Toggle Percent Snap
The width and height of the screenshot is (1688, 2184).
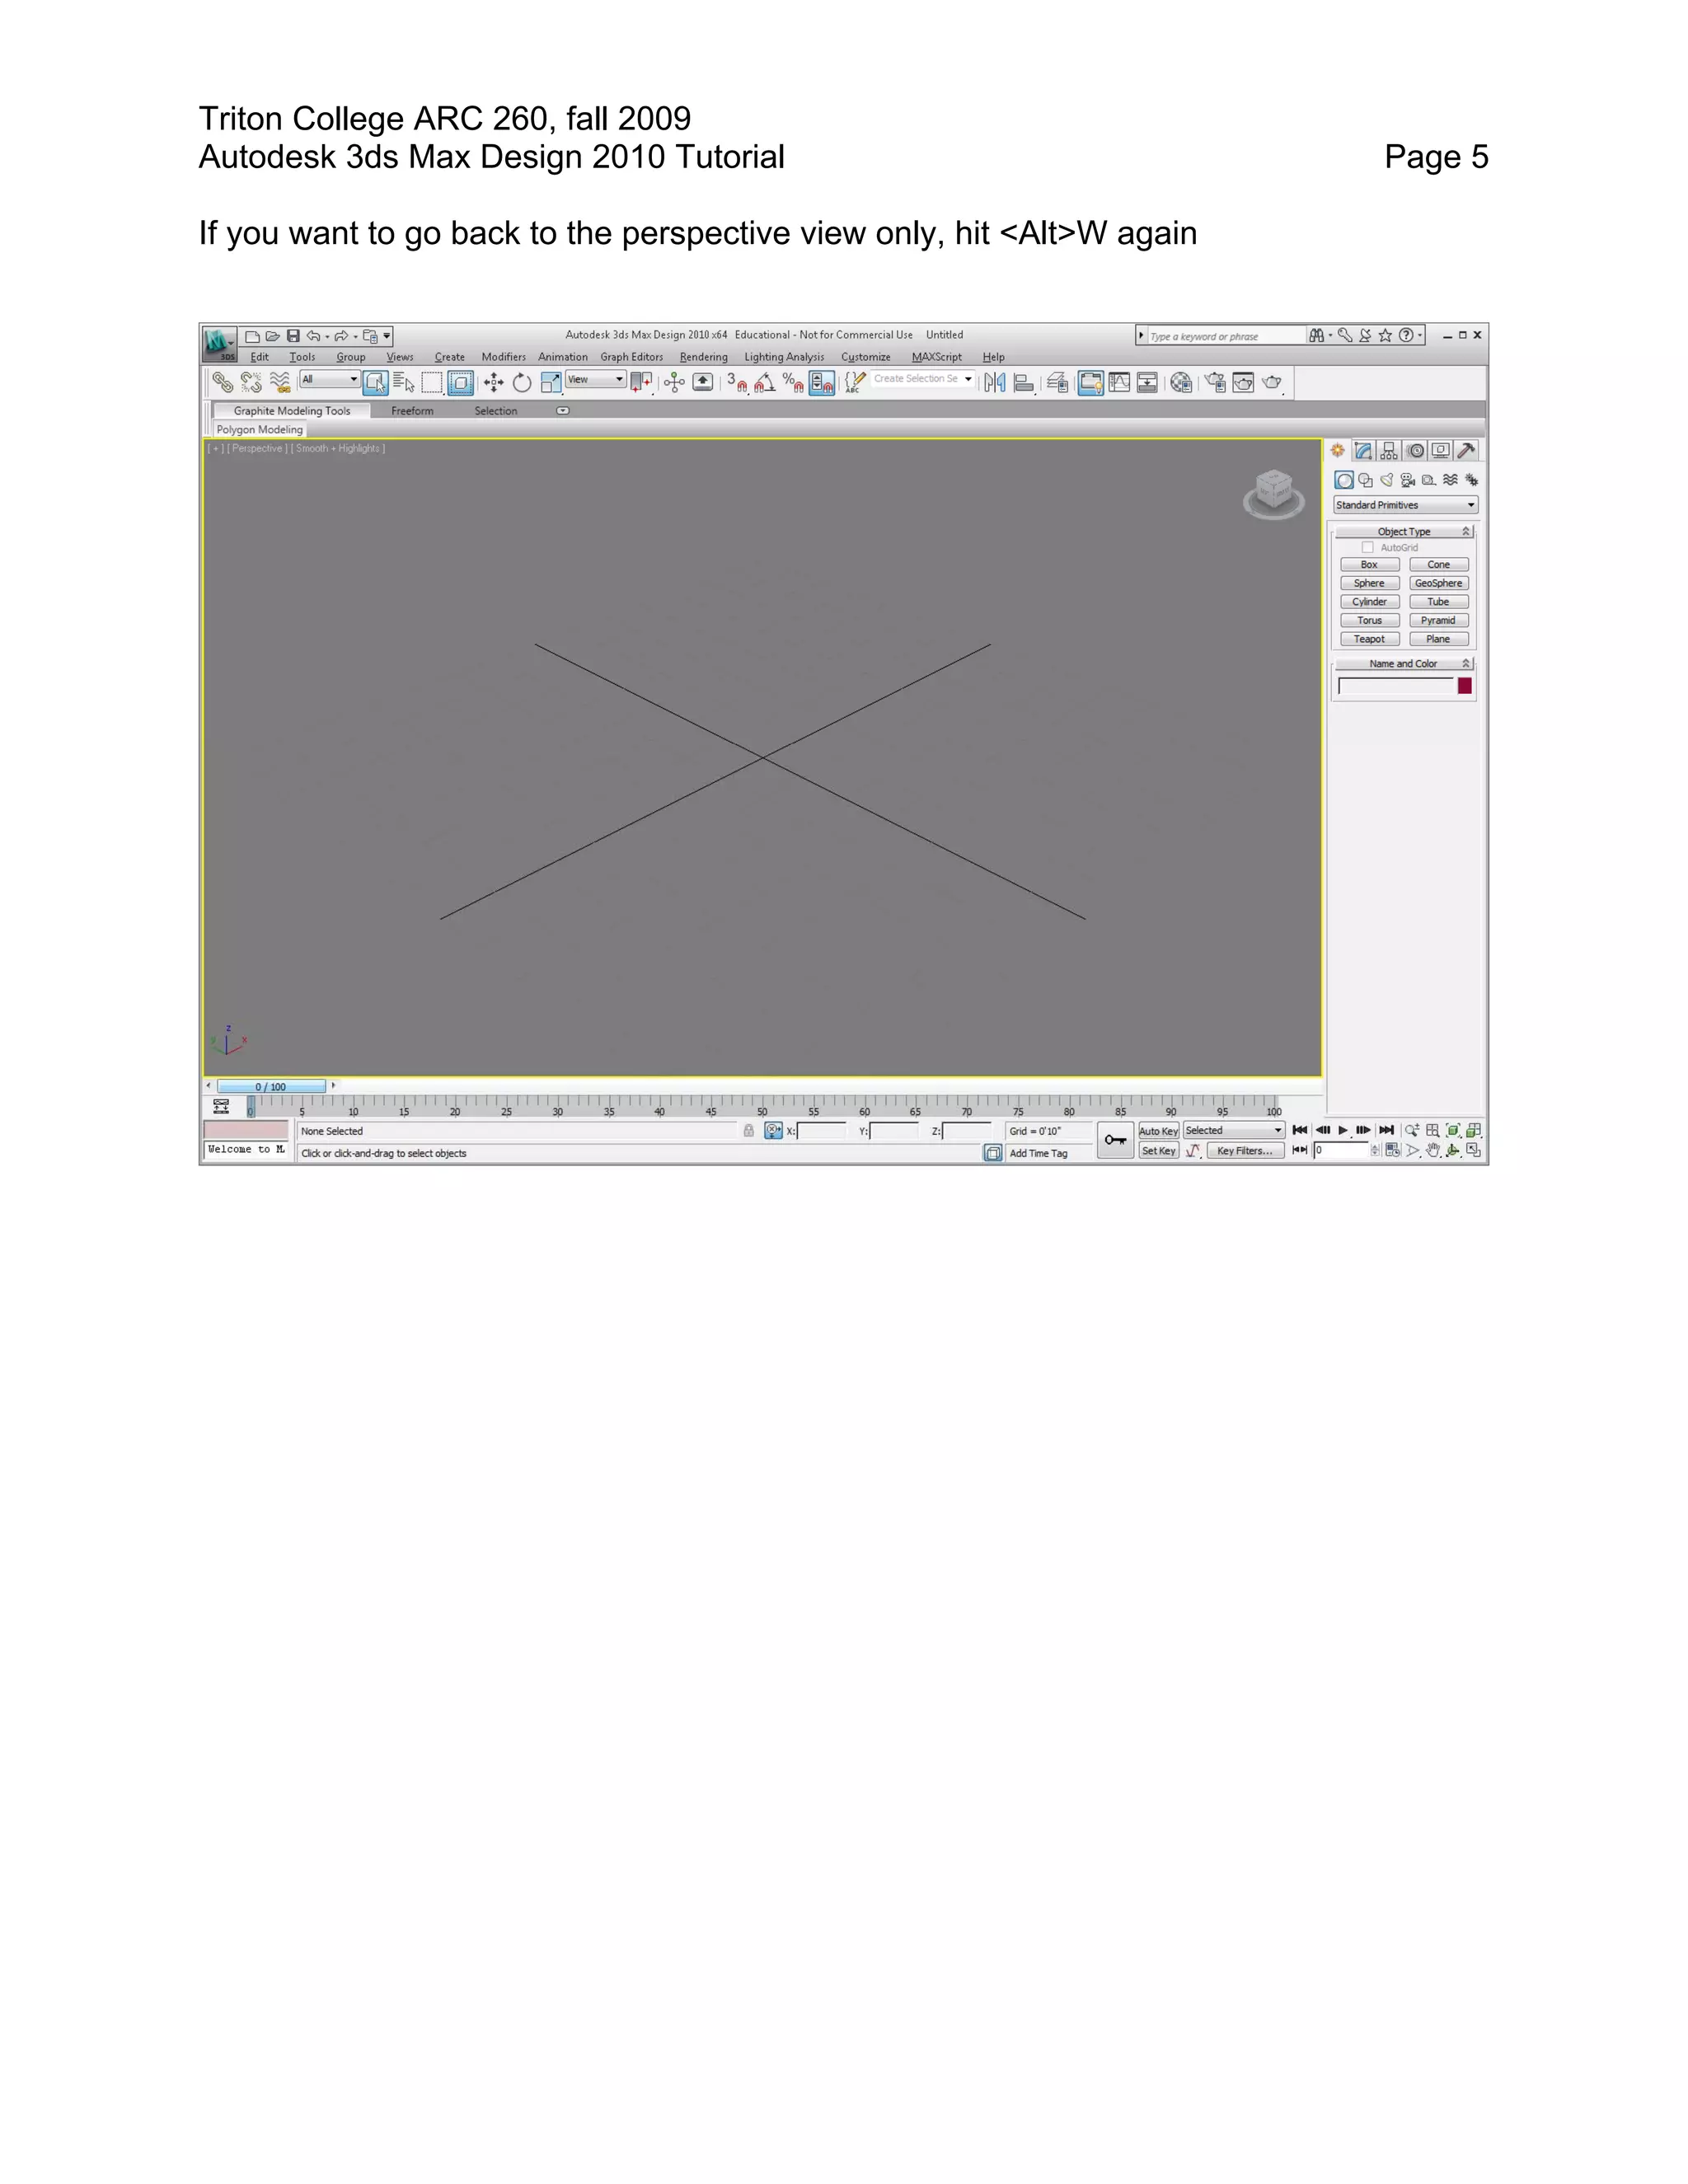point(793,382)
